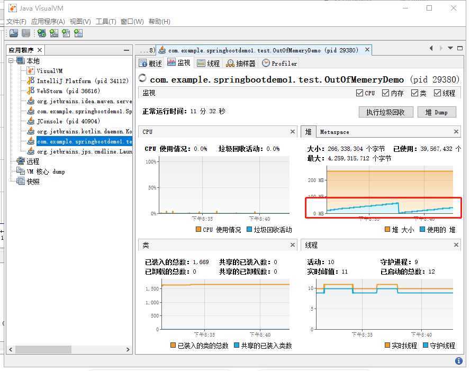Screen dimensions: 470x371
Task: Open the document list dropdown arrow
Action: pyautogui.click(x=450, y=48)
